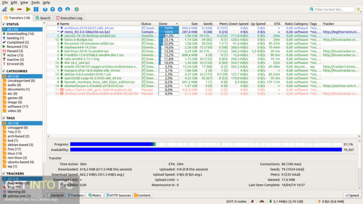Click the torrent pieces Progress bar
The height and width of the screenshot is (204, 363).
(194, 144)
